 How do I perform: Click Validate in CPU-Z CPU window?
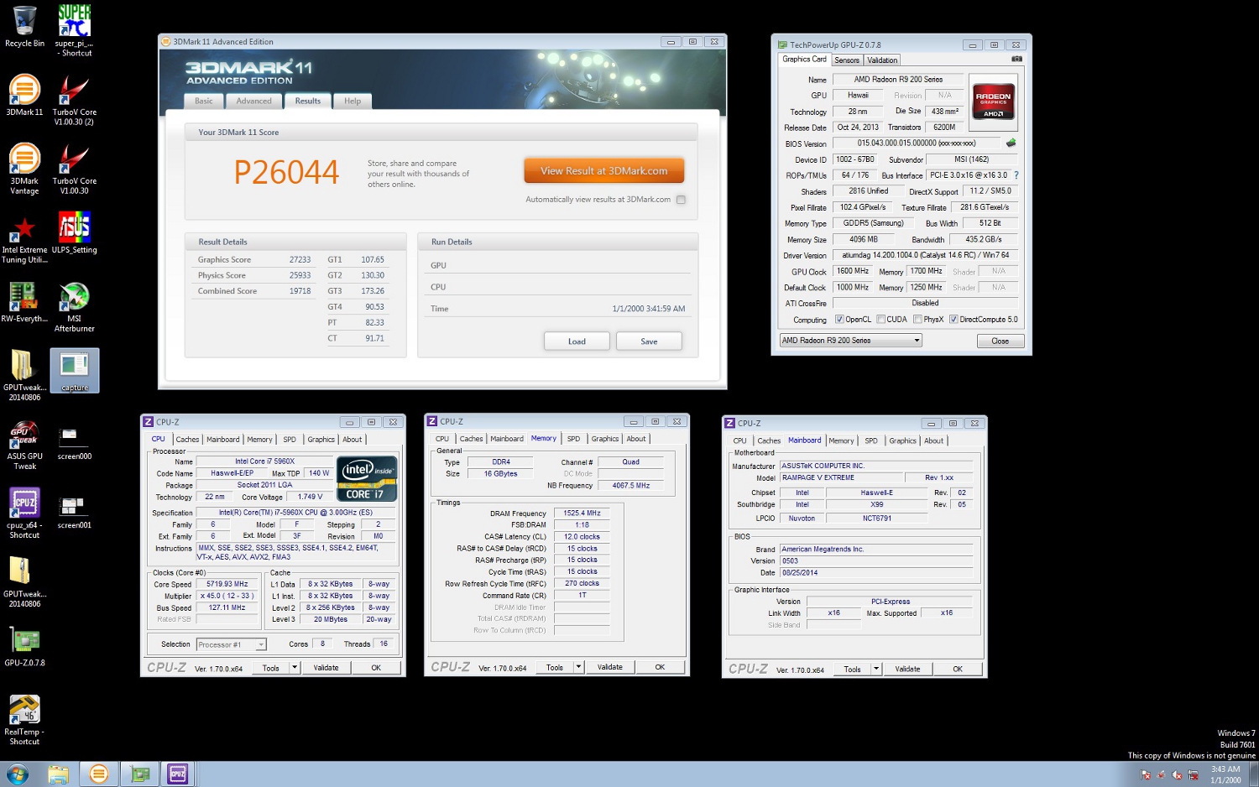[327, 668]
